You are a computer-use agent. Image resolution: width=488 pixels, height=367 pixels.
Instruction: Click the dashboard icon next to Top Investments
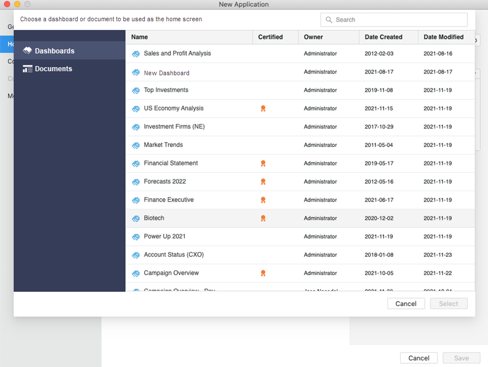136,91
